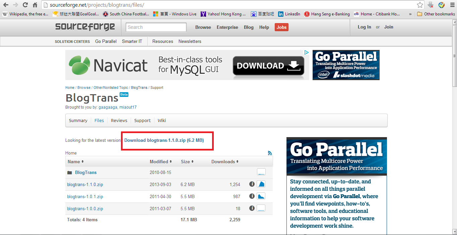Click the download-arrow extension icon in toolbar
Screen dimensions: 457x235
(431, 5)
